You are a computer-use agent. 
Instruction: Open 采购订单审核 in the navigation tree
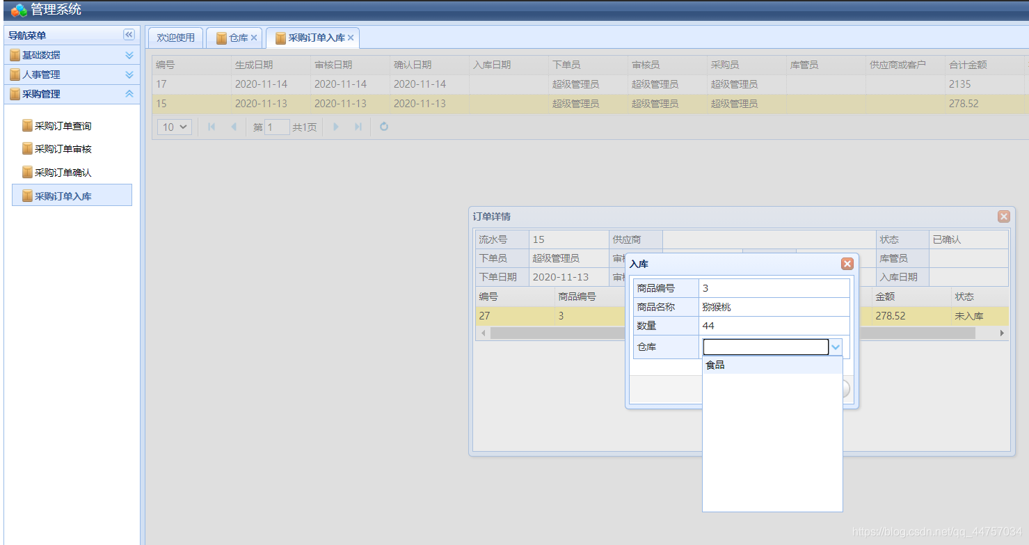63,149
